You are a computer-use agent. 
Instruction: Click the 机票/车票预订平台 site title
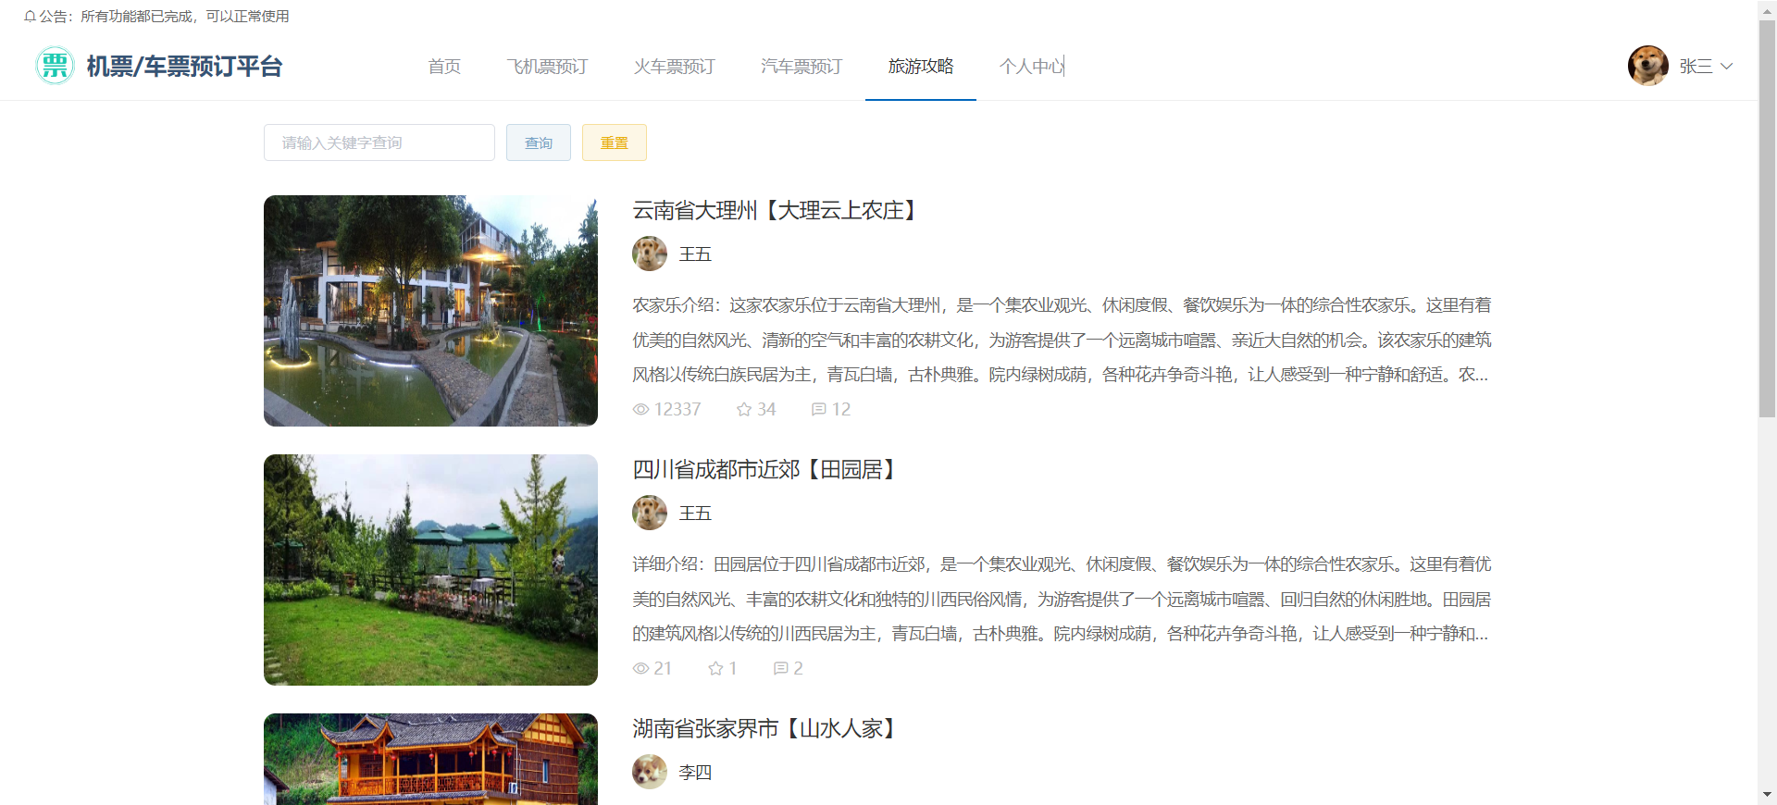point(184,66)
